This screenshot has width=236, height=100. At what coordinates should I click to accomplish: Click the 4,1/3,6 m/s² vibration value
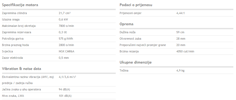point(67,77)
